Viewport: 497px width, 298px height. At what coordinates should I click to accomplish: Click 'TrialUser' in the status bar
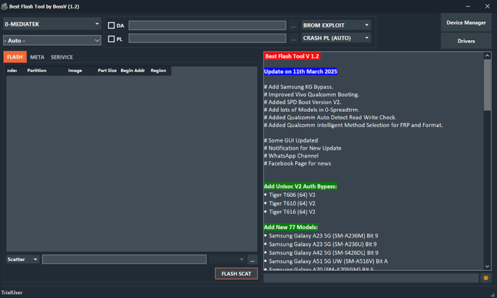12,293
